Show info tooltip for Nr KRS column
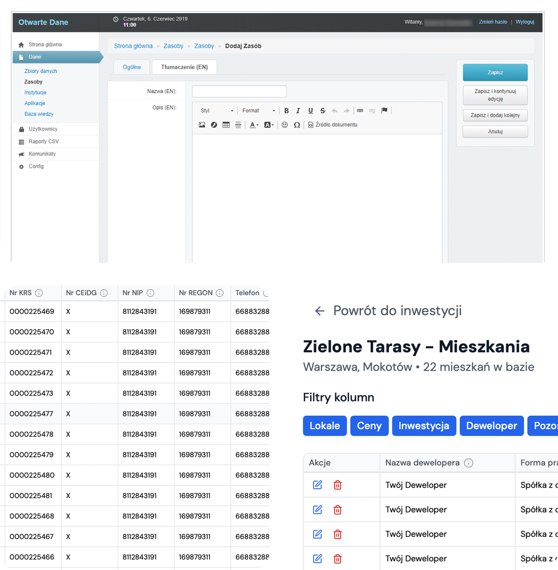558x570 pixels. pyautogui.click(x=39, y=293)
